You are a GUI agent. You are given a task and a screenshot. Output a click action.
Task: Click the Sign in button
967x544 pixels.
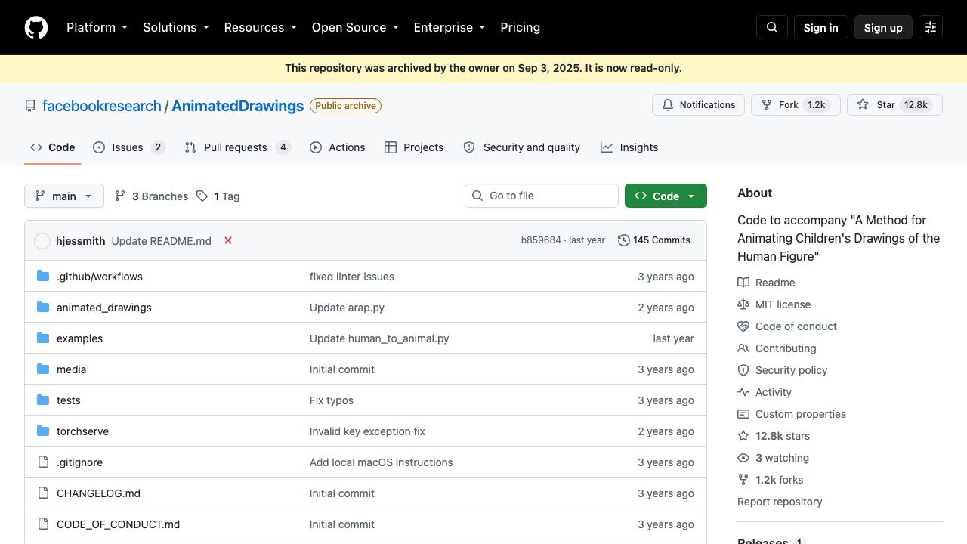[x=821, y=27]
